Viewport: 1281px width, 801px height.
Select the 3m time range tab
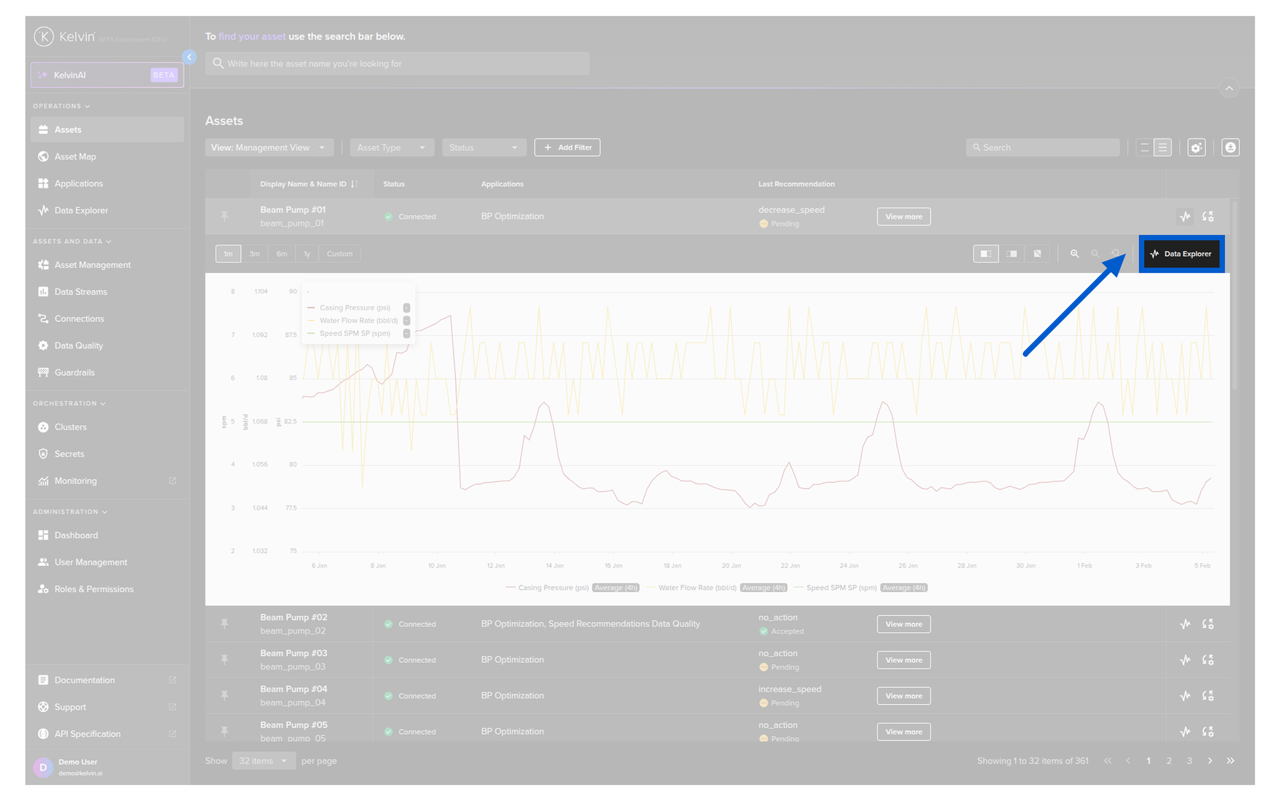click(254, 254)
